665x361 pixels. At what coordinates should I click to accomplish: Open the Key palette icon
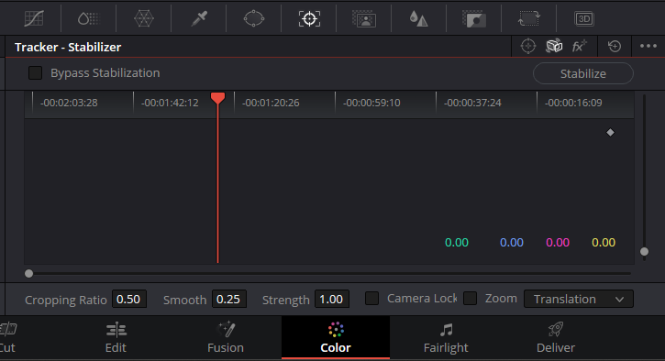pos(473,19)
